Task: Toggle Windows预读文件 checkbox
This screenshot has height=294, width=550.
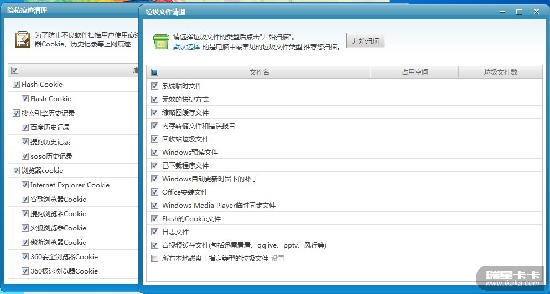Action: [x=155, y=152]
